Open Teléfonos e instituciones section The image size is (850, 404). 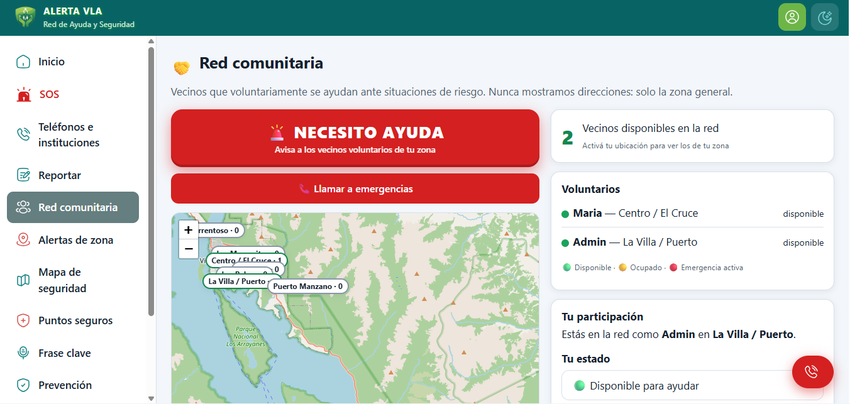coord(73,134)
